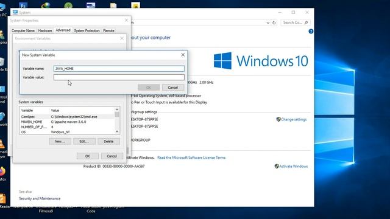
Task: Select the Photoshop desktop icon
Action: tap(23, 5)
